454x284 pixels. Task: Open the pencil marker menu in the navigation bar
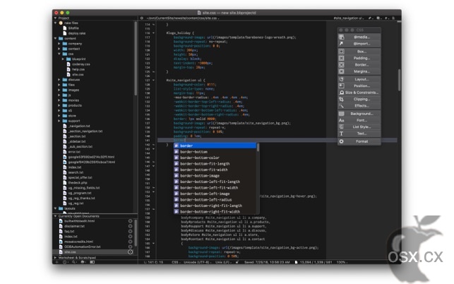[x=371, y=18]
